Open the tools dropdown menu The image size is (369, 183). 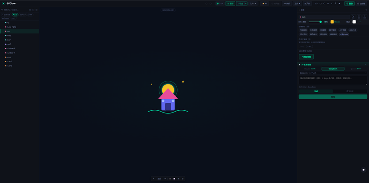tap(298, 4)
